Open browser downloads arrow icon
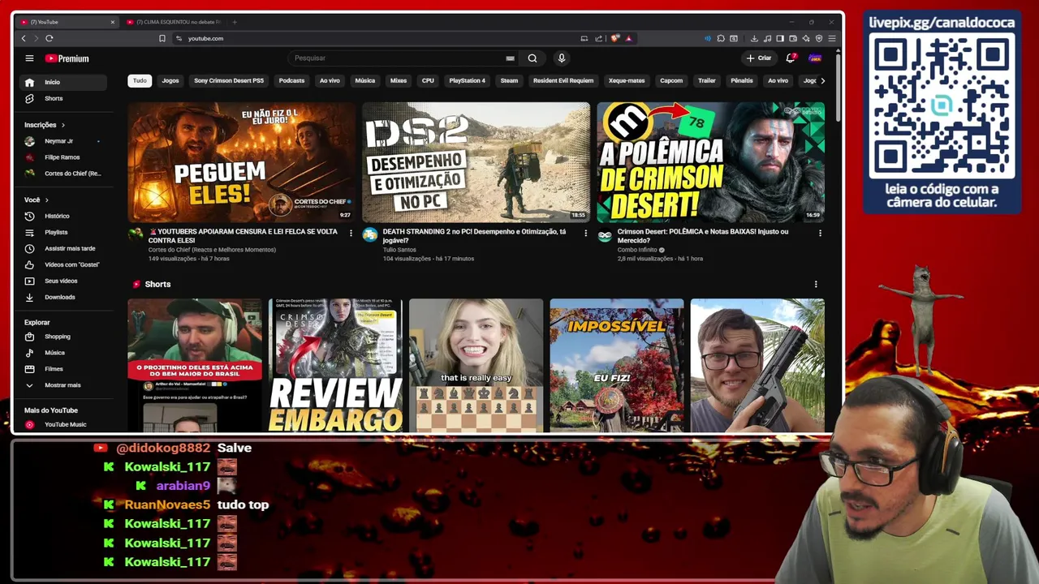Image resolution: width=1039 pixels, height=584 pixels. pos(754,38)
